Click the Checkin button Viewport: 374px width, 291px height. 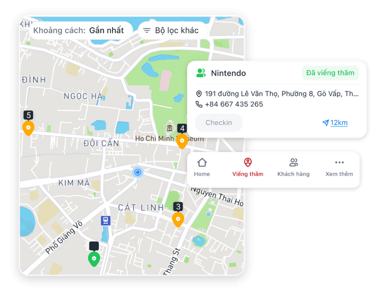(x=218, y=123)
